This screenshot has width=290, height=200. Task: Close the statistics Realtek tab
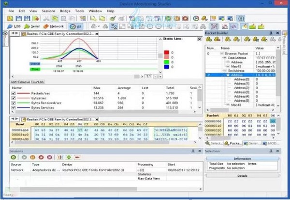click(97, 34)
